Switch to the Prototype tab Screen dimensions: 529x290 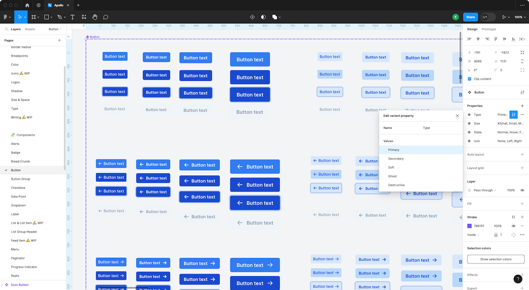click(488, 29)
